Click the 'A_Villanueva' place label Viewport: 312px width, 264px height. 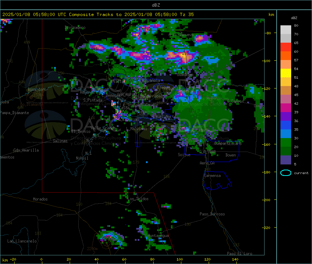181,35
